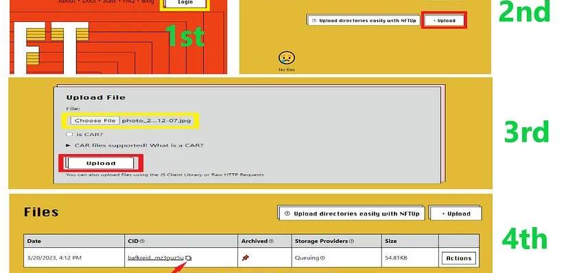Copy the CID using the copy icon
The height and width of the screenshot is (273, 568).
189,258
